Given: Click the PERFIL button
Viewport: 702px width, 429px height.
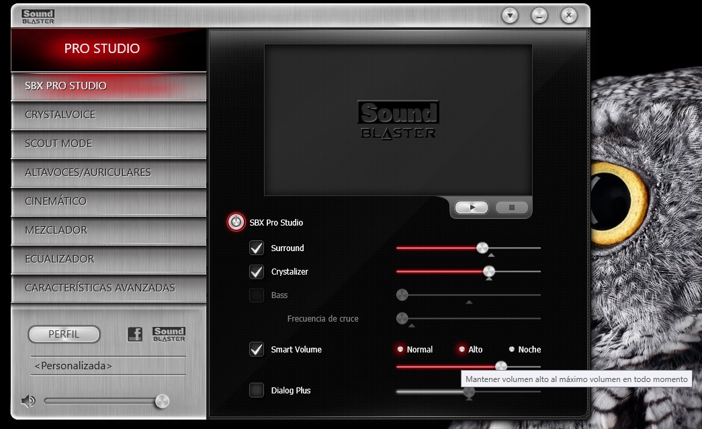Looking at the screenshot, I should pyautogui.click(x=64, y=334).
